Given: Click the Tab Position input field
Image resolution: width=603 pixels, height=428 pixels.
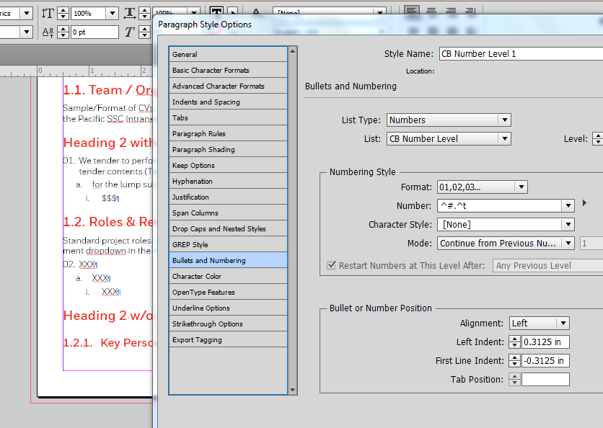Looking at the screenshot, I should 545,379.
